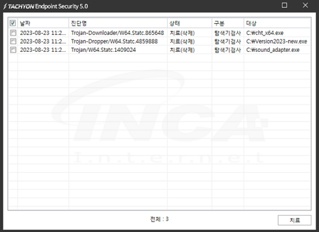The height and width of the screenshot is (232, 319).
Task: Maximize the TACHYON Endpoint Security window
Action: click(285, 5)
